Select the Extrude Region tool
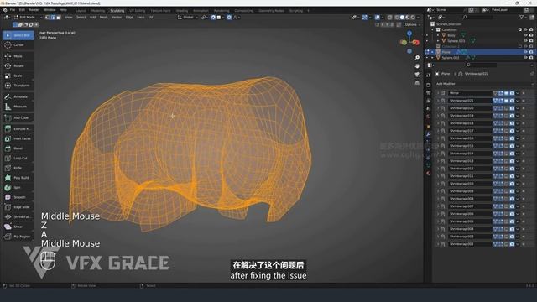The image size is (537, 302). (18, 128)
